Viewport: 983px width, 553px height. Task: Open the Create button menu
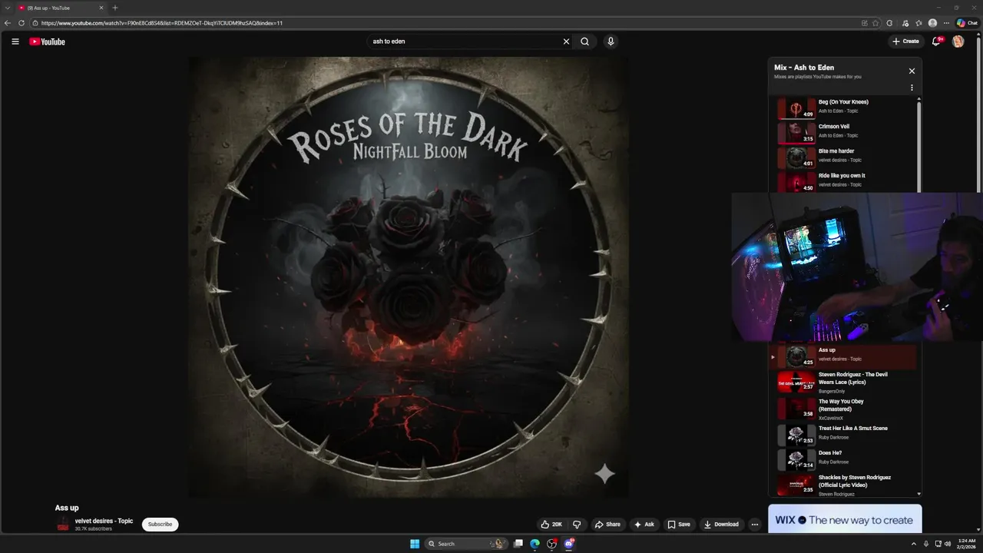[x=905, y=41]
